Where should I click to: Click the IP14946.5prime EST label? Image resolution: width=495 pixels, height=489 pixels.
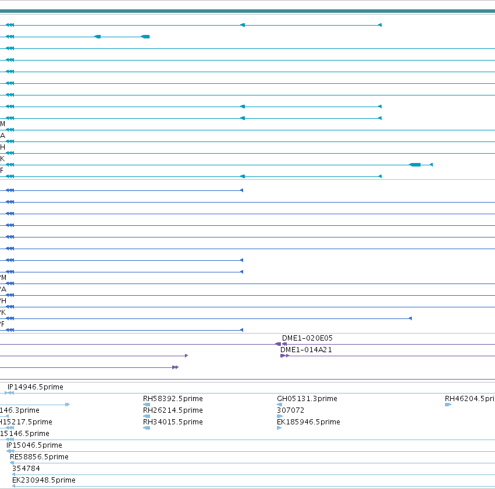point(35,387)
